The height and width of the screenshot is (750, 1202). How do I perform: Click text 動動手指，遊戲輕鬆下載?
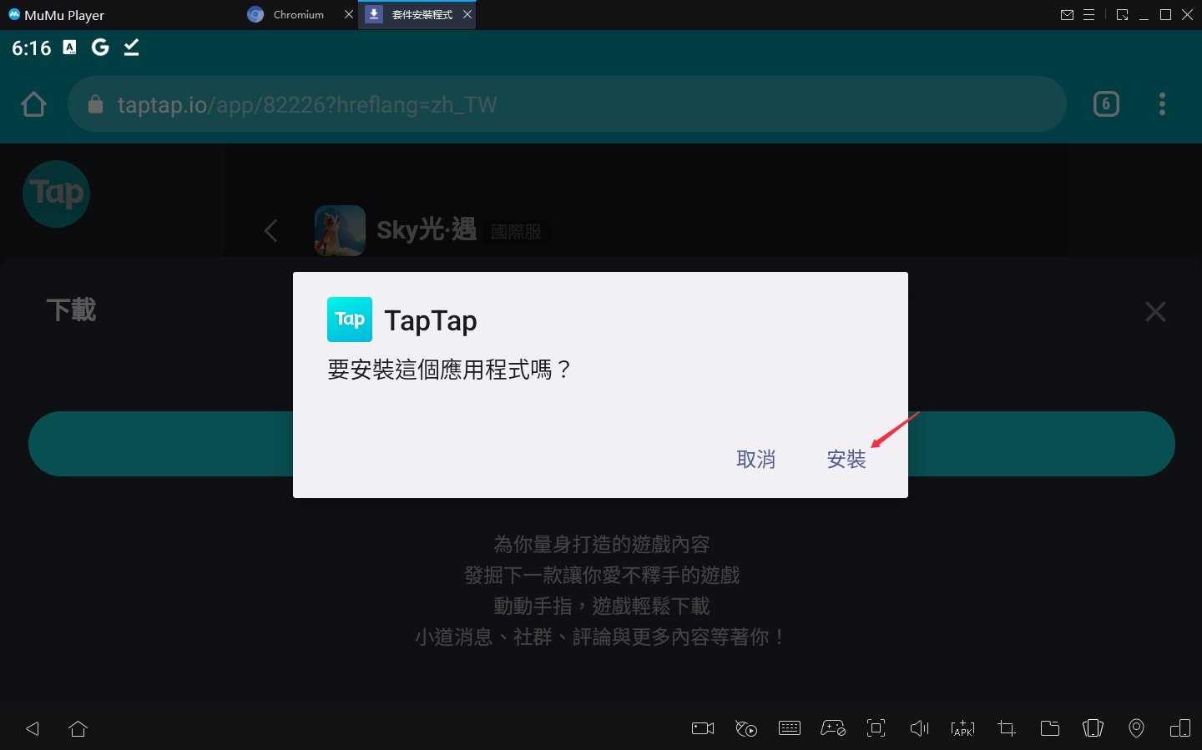tap(602, 607)
